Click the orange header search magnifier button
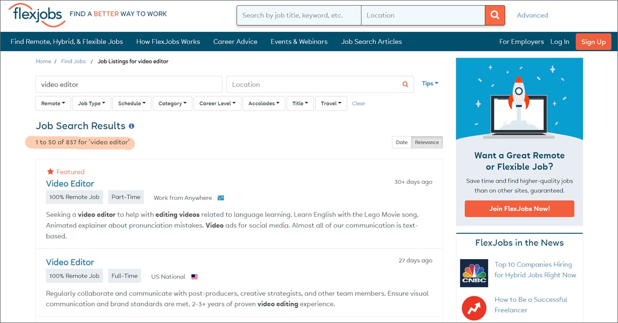The image size is (618, 323). [495, 15]
